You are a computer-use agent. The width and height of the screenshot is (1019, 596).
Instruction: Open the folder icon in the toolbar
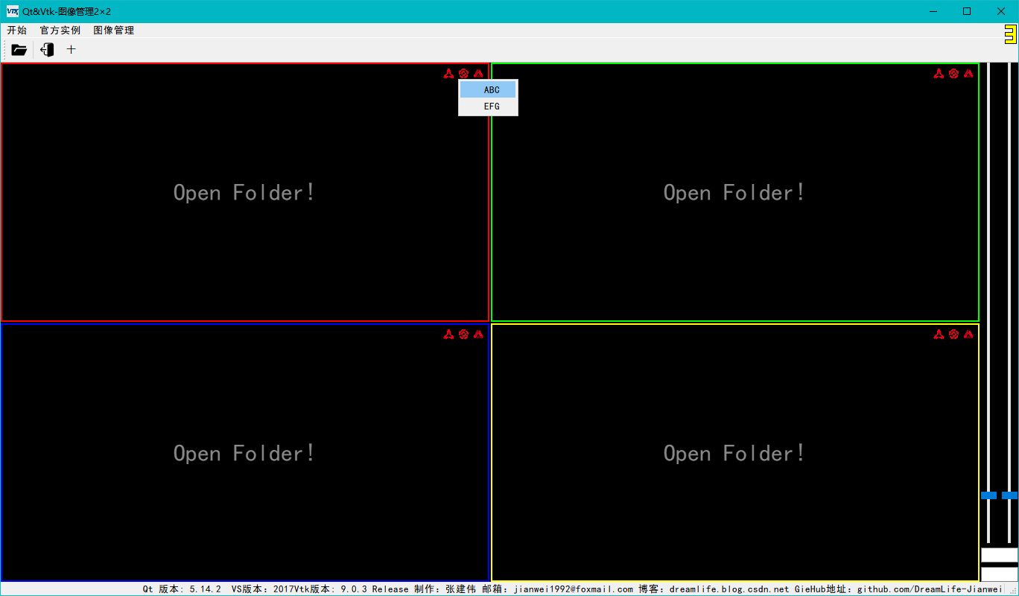point(19,50)
